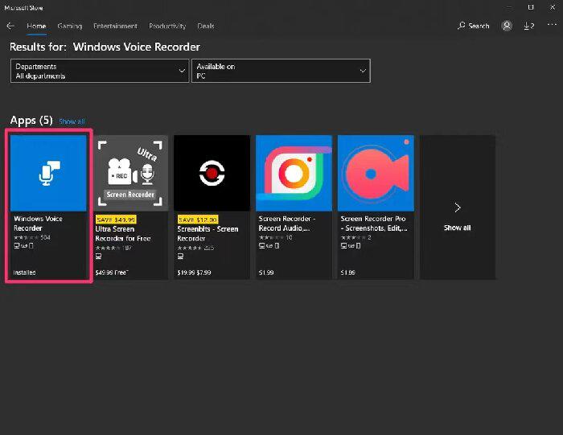Open the Ultra Screen Recorder app tile icon
Viewport: 563px width, 435px height.
130,173
